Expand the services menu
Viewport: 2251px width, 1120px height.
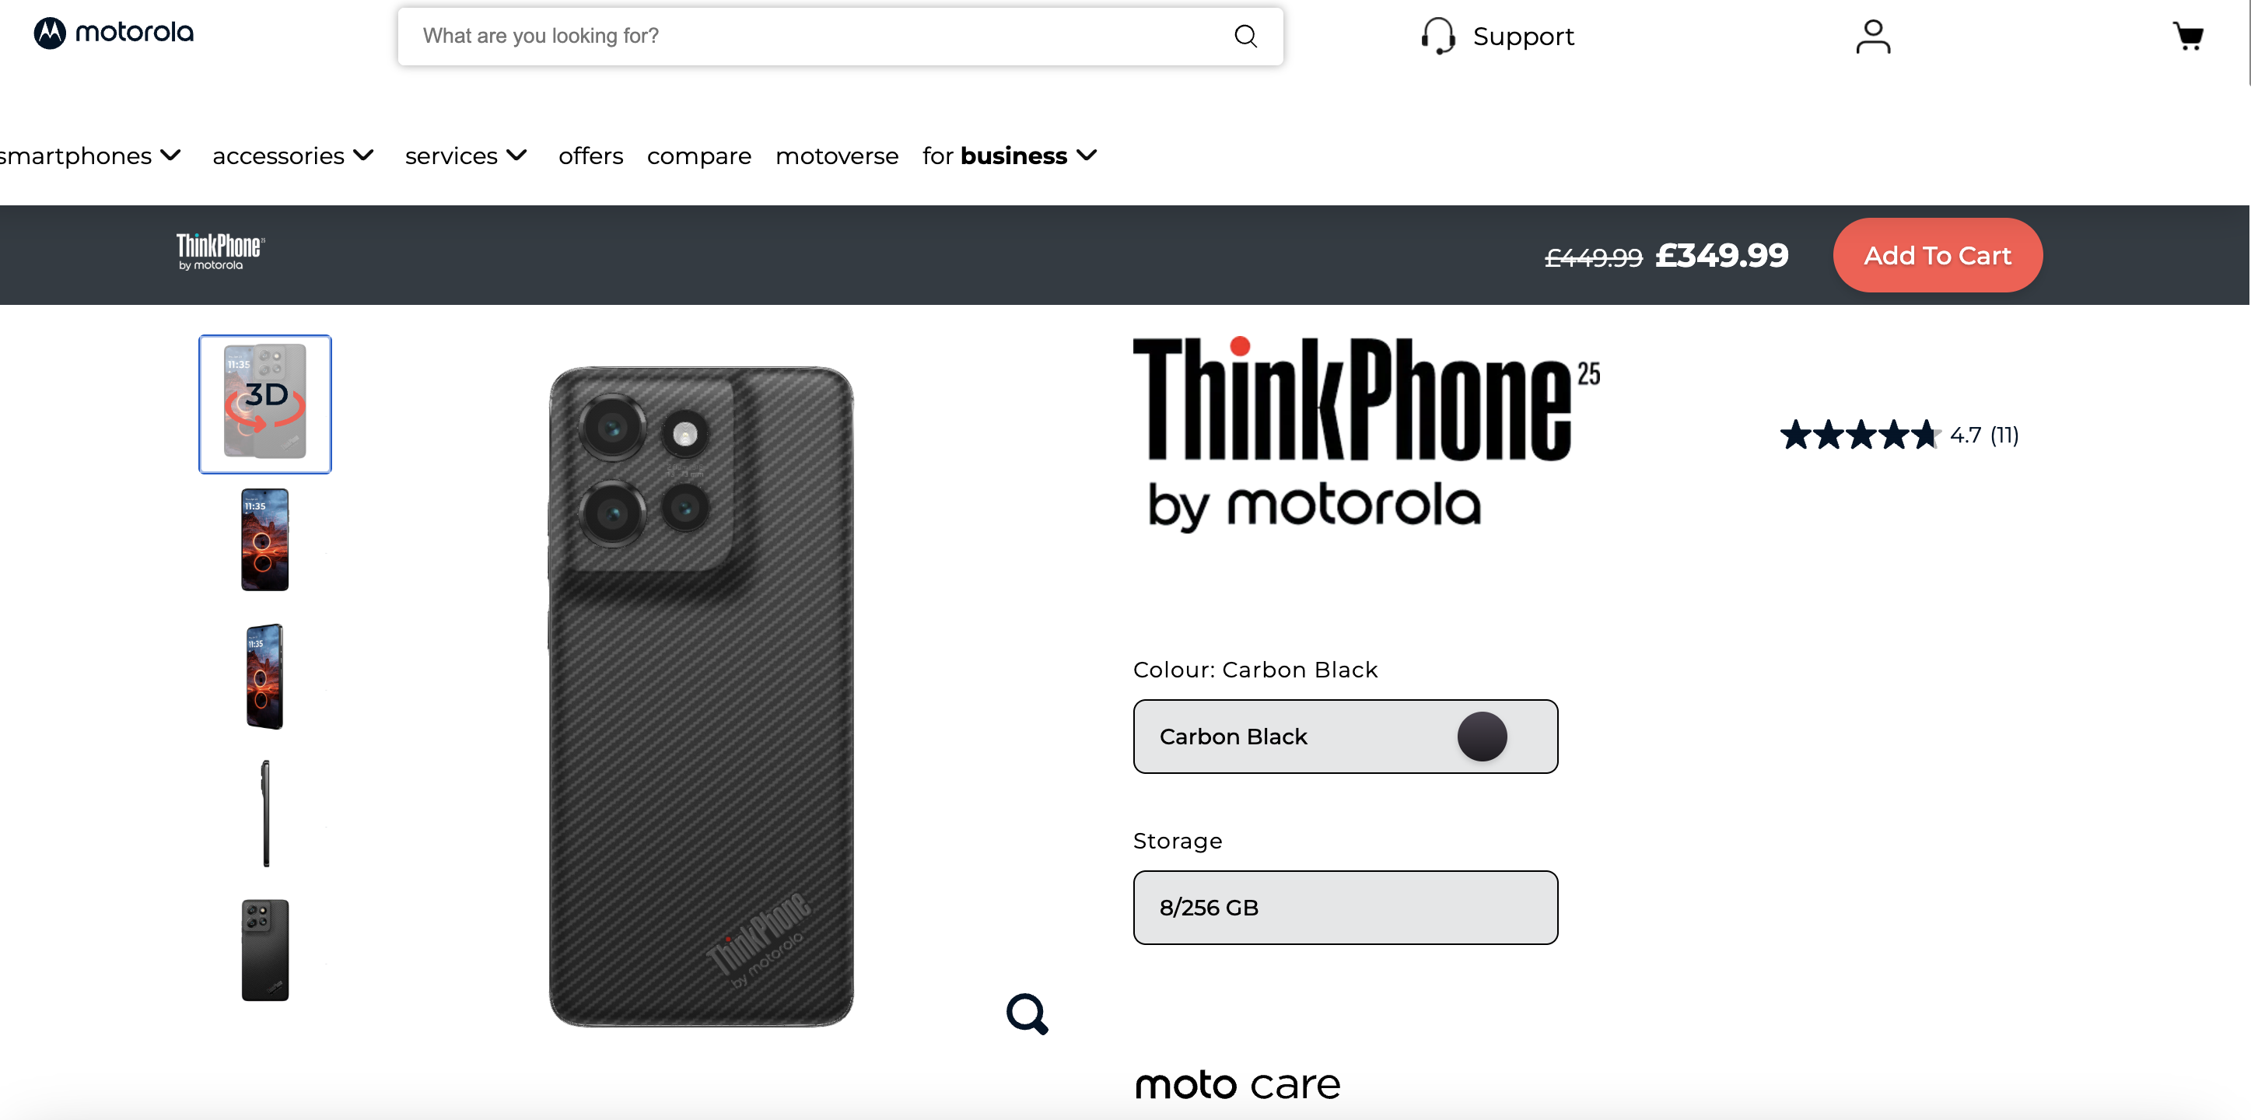(466, 156)
